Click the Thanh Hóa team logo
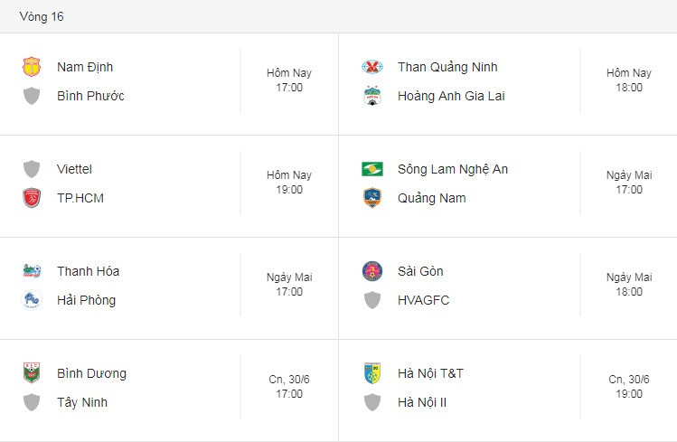This screenshot has width=677, height=442. pos(32,271)
